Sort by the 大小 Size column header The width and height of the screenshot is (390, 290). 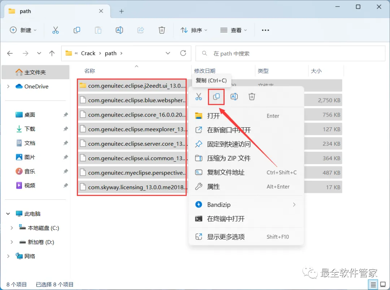316,71
